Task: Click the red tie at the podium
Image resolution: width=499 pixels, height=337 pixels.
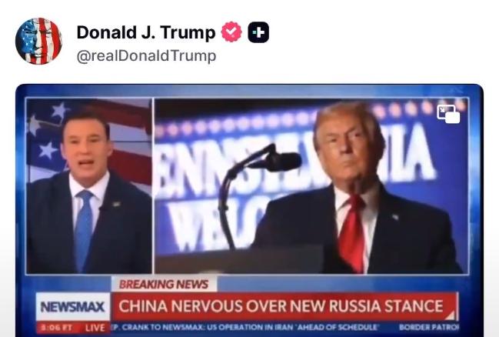Action: pos(351,233)
